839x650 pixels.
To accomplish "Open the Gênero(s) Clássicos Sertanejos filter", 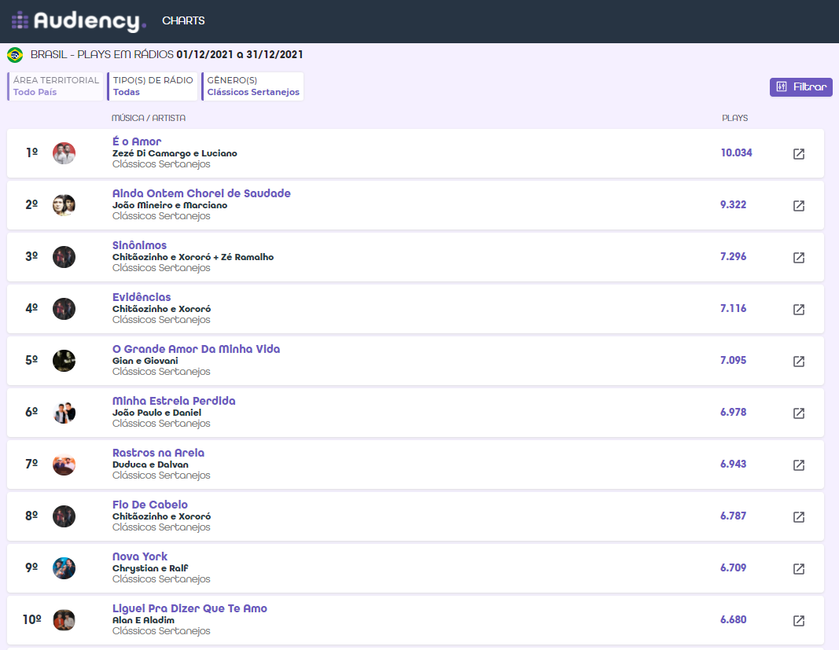I will (x=252, y=86).
